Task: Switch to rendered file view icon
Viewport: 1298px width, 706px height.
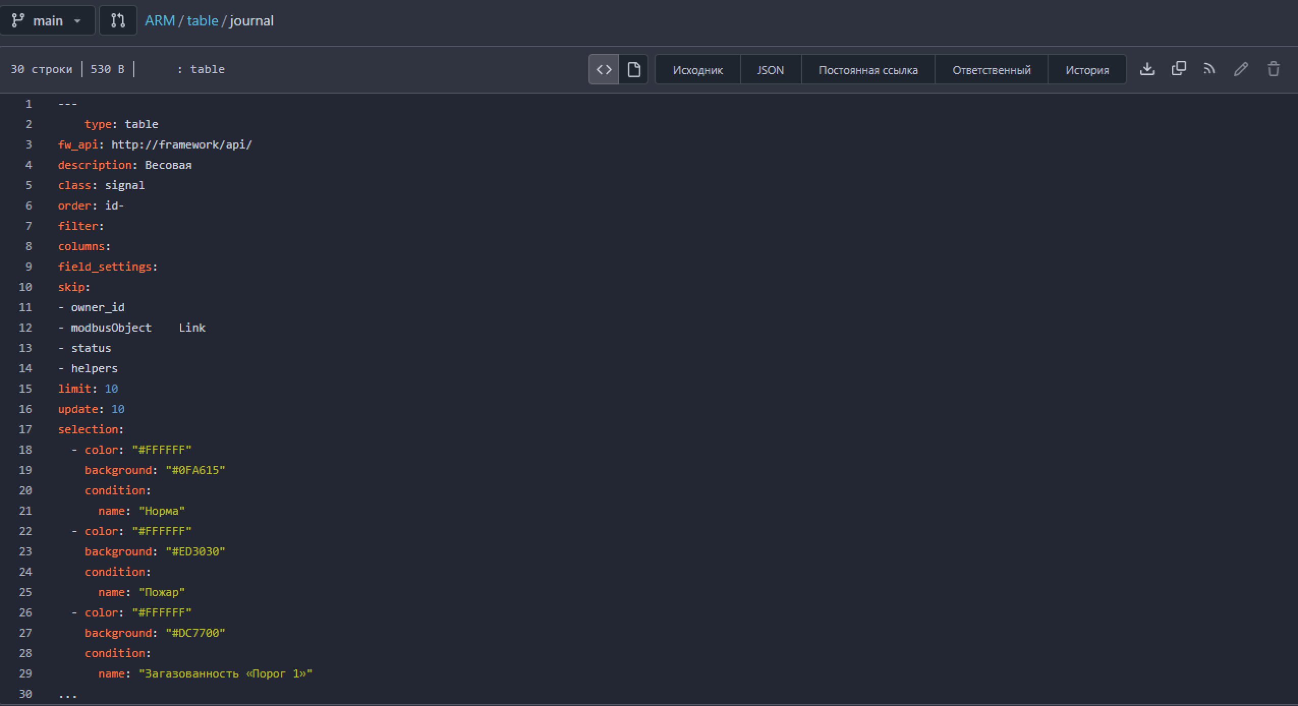Action: click(634, 69)
